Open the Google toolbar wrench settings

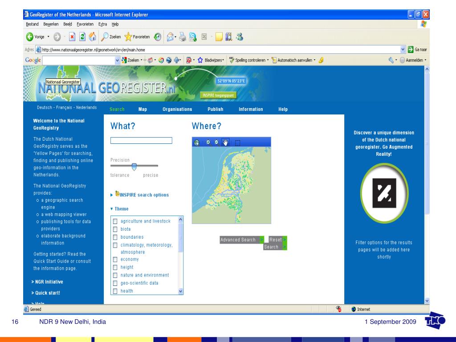tap(391, 60)
